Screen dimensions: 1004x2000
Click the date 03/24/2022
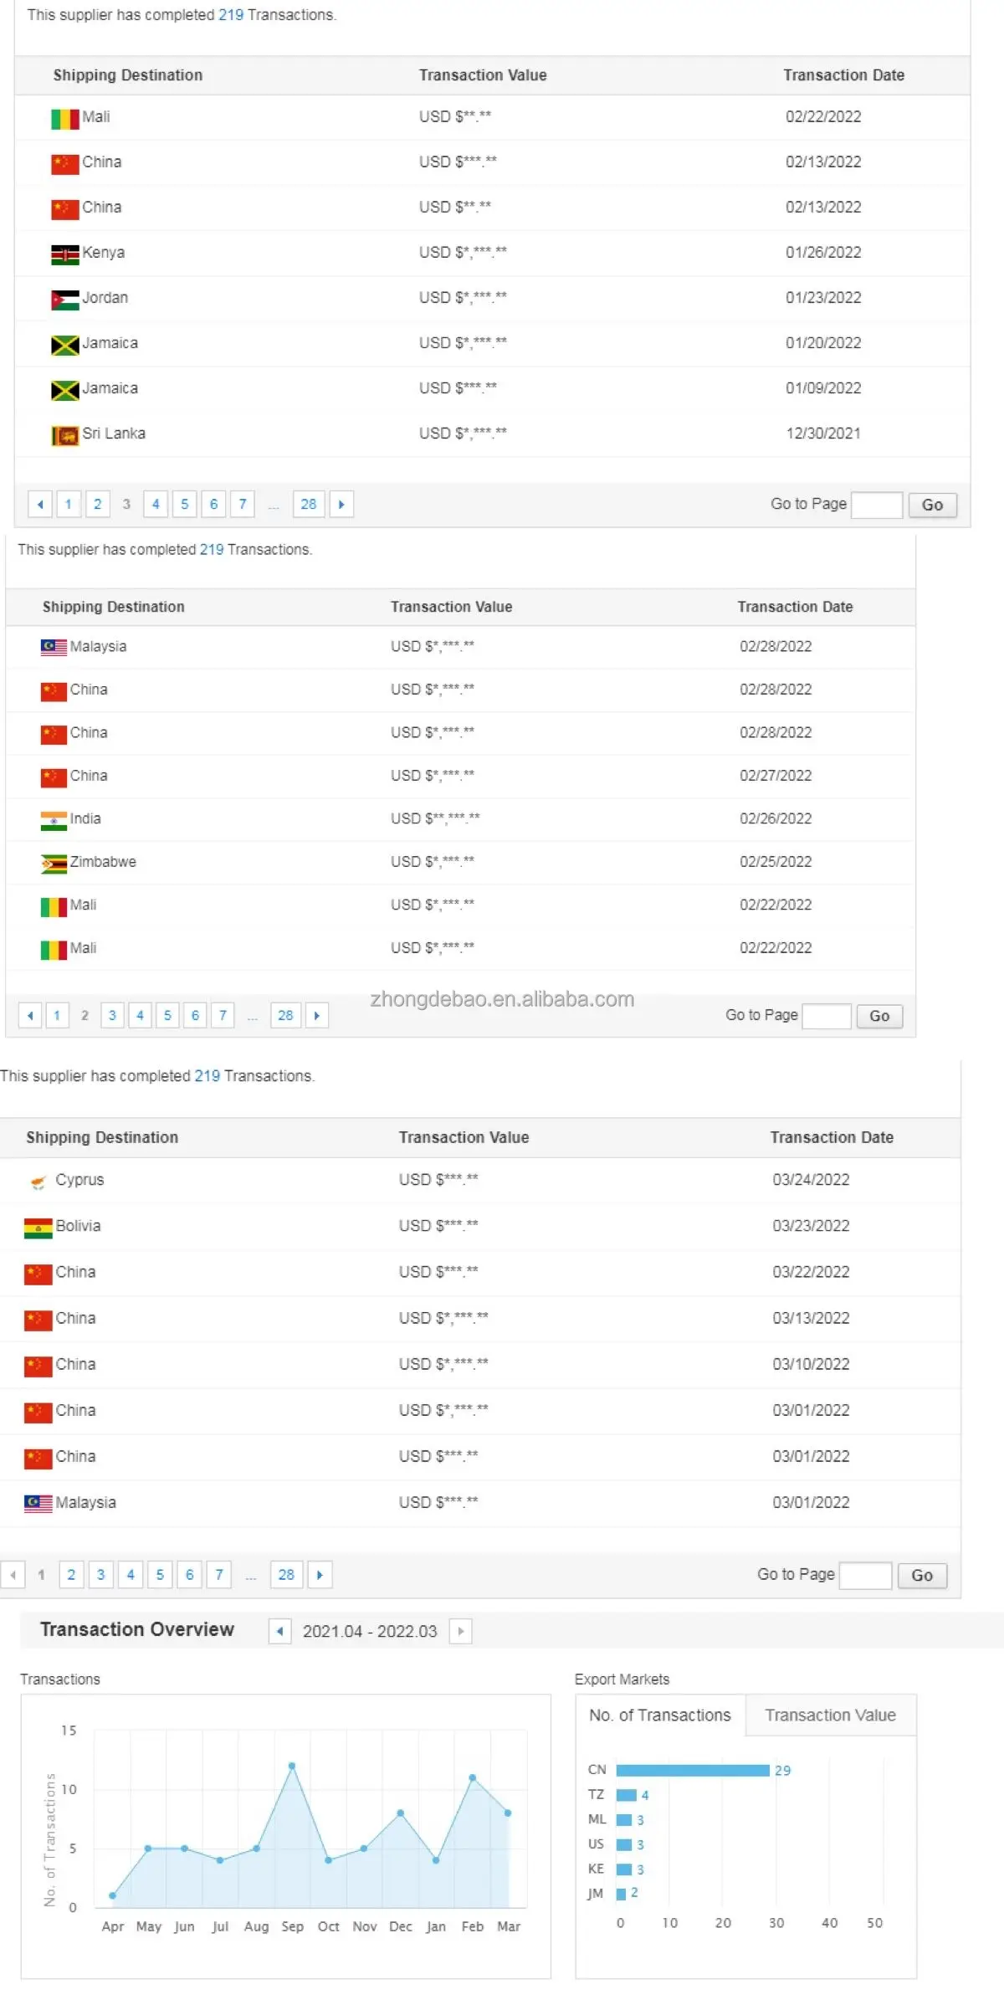coord(811,1180)
